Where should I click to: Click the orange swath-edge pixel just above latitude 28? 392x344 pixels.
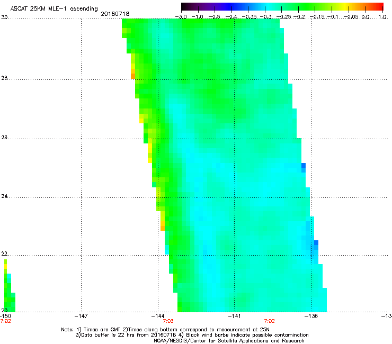tap(133, 76)
